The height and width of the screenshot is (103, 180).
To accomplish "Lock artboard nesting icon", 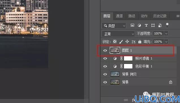I will coord(133,42).
